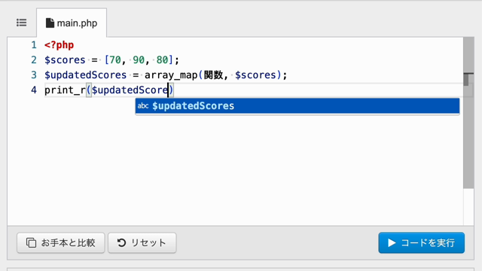The height and width of the screenshot is (271, 482).
Task: Click the リセット button
Action: (x=142, y=242)
